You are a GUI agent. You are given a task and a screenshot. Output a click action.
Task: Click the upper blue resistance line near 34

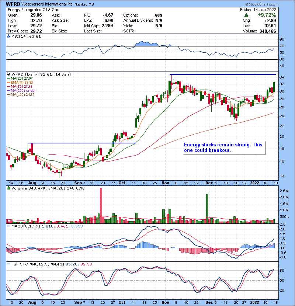pos(223,74)
